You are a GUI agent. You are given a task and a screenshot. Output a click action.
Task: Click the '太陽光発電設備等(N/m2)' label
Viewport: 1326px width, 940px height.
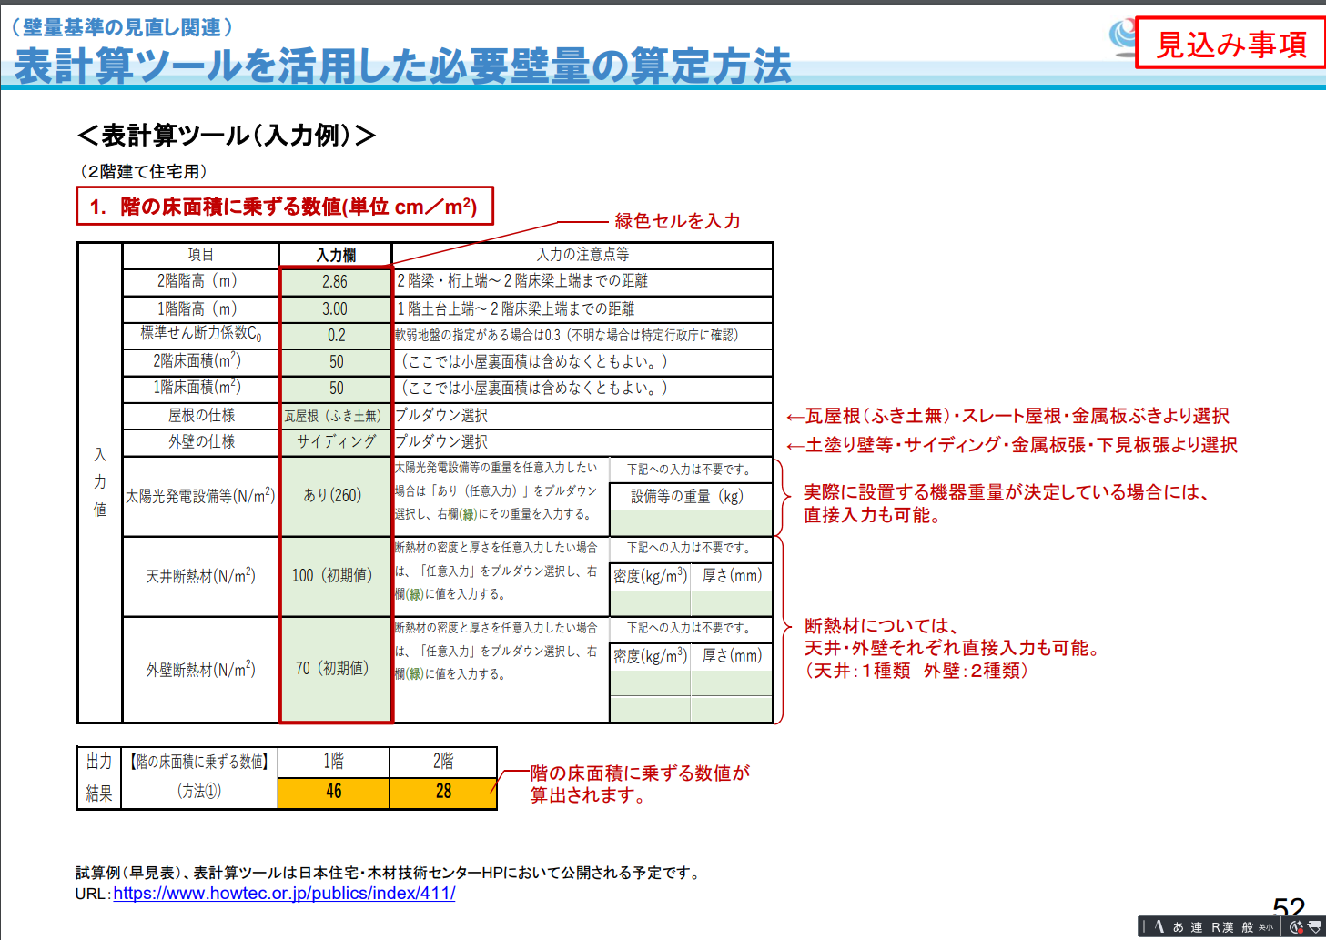pyautogui.click(x=200, y=496)
